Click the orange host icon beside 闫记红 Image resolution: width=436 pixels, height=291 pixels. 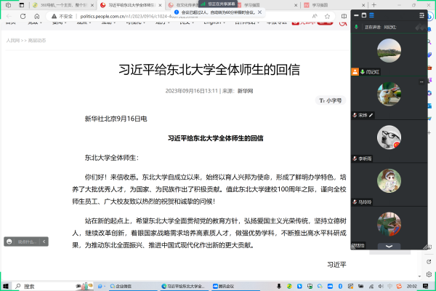(355, 72)
